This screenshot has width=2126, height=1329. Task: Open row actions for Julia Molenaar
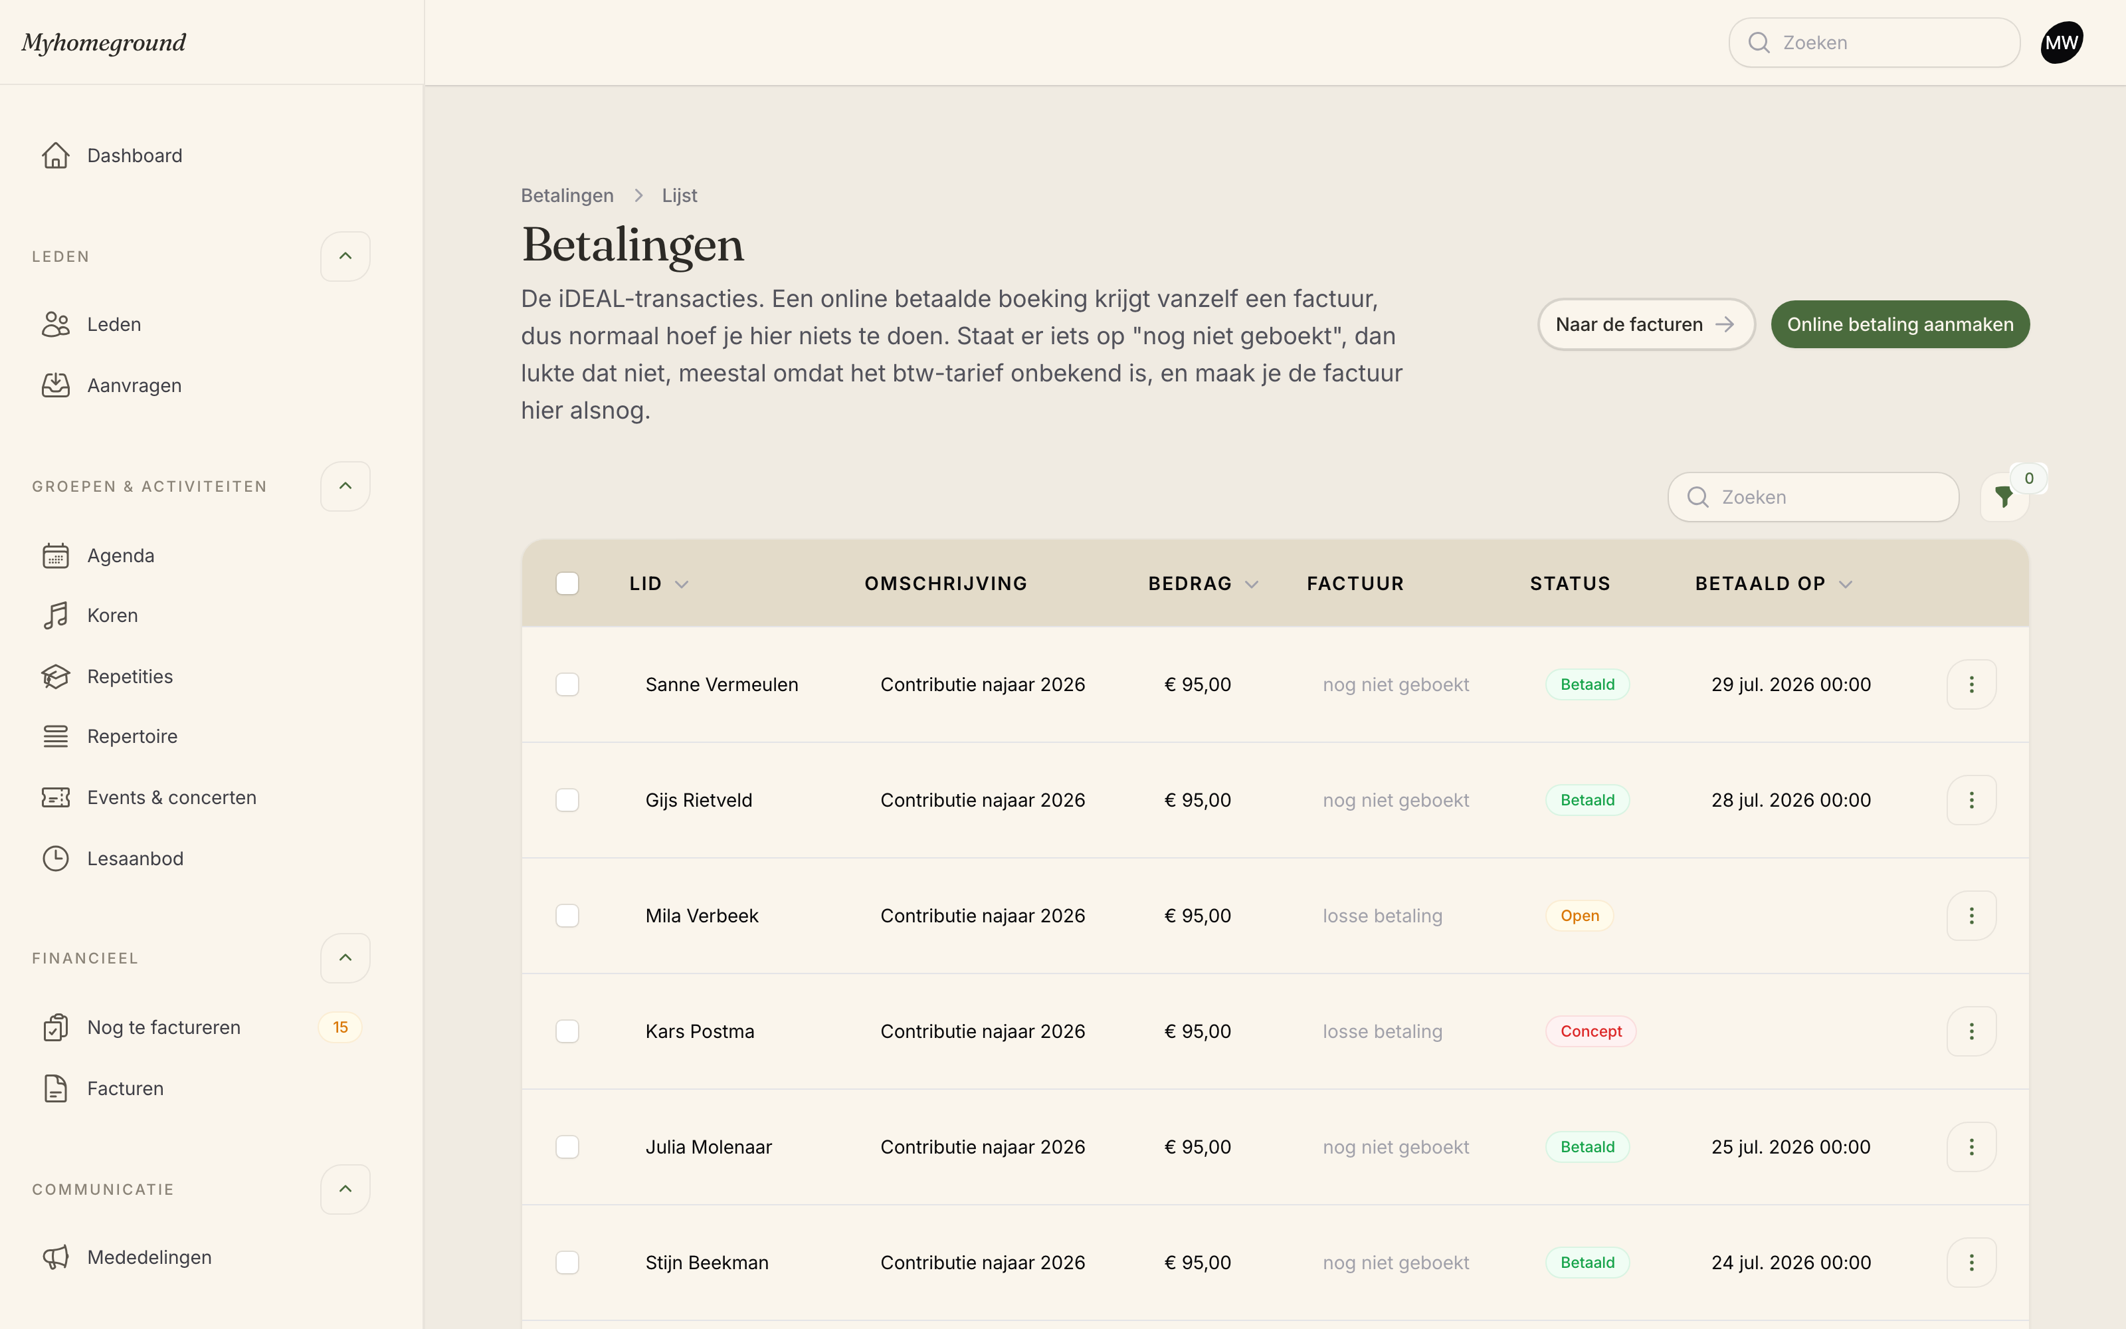(1971, 1146)
